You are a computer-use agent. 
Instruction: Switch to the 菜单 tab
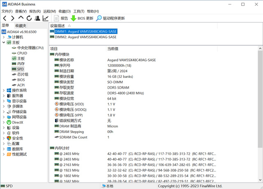pyautogui.click(x=5, y=25)
